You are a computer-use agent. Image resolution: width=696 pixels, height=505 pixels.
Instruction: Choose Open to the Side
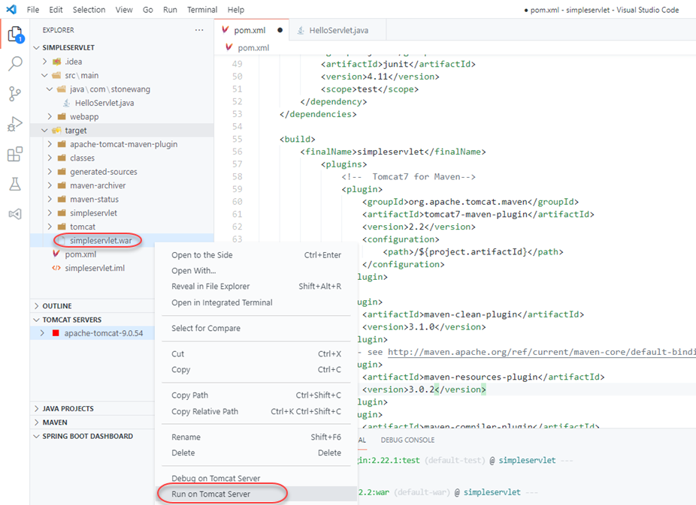click(256, 254)
